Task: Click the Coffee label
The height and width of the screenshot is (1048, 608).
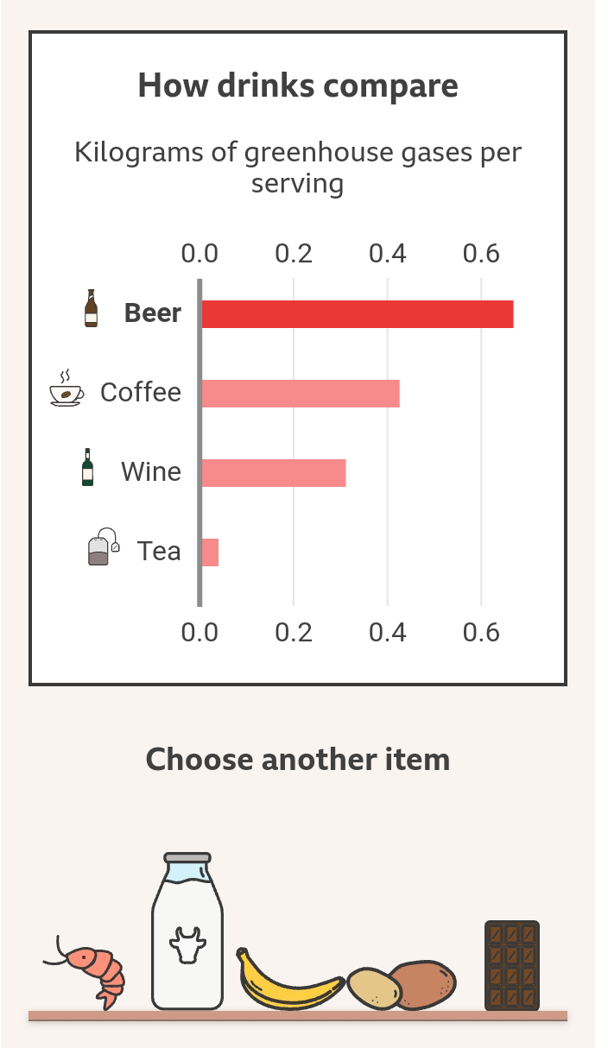Action: [141, 392]
